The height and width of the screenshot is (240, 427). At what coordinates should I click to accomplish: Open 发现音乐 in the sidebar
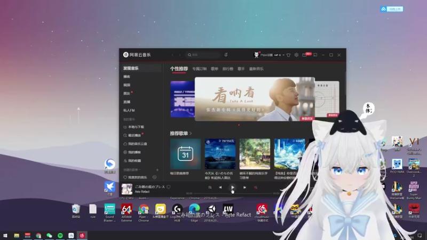coord(140,68)
